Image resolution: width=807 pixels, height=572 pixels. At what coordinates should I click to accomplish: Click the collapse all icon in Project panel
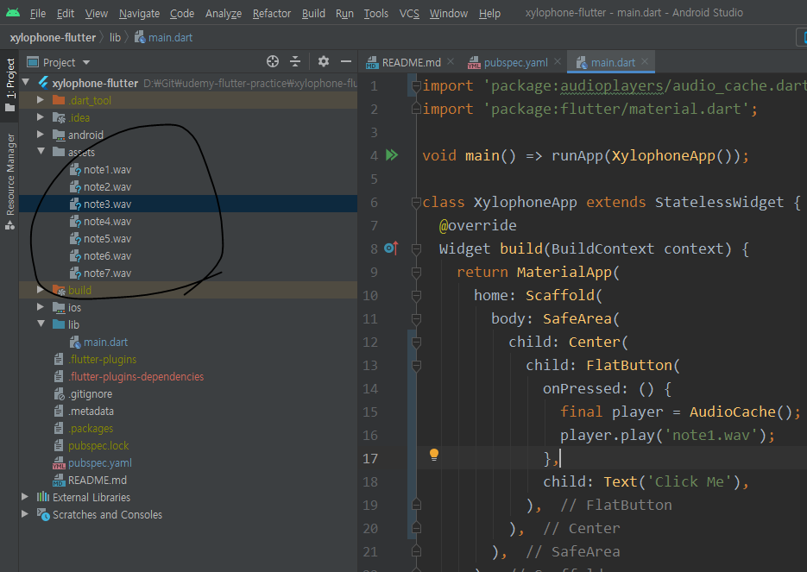point(295,62)
